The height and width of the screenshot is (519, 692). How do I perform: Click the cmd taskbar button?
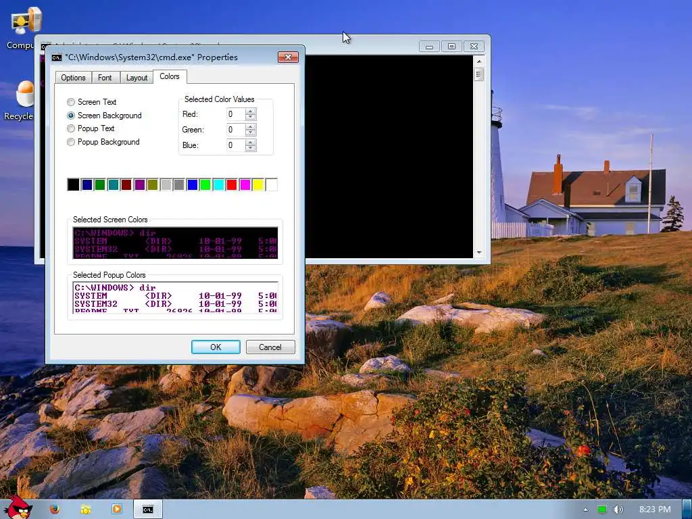tap(148, 510)
